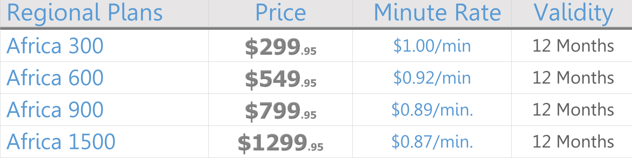Select the $0.87/min. rate link
632x158 pixels.
coord(432,142)
